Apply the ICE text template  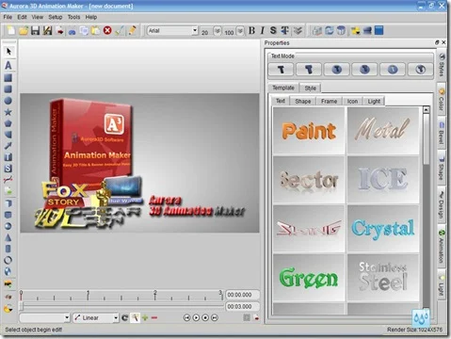tap(383, 180)
